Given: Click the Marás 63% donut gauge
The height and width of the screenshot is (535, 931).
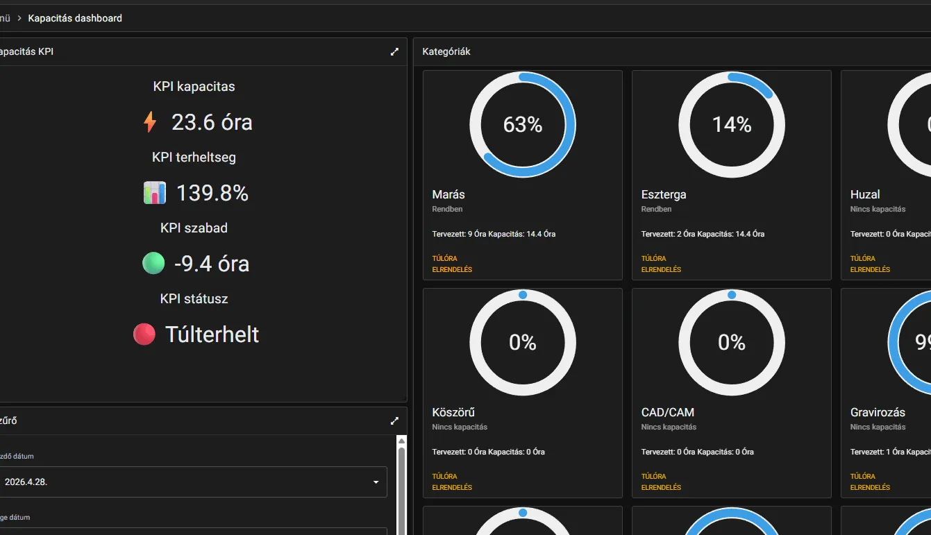Looking at the screenshot, I should (523, 125).
